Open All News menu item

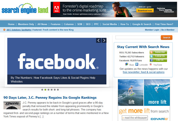coord(42,24)
